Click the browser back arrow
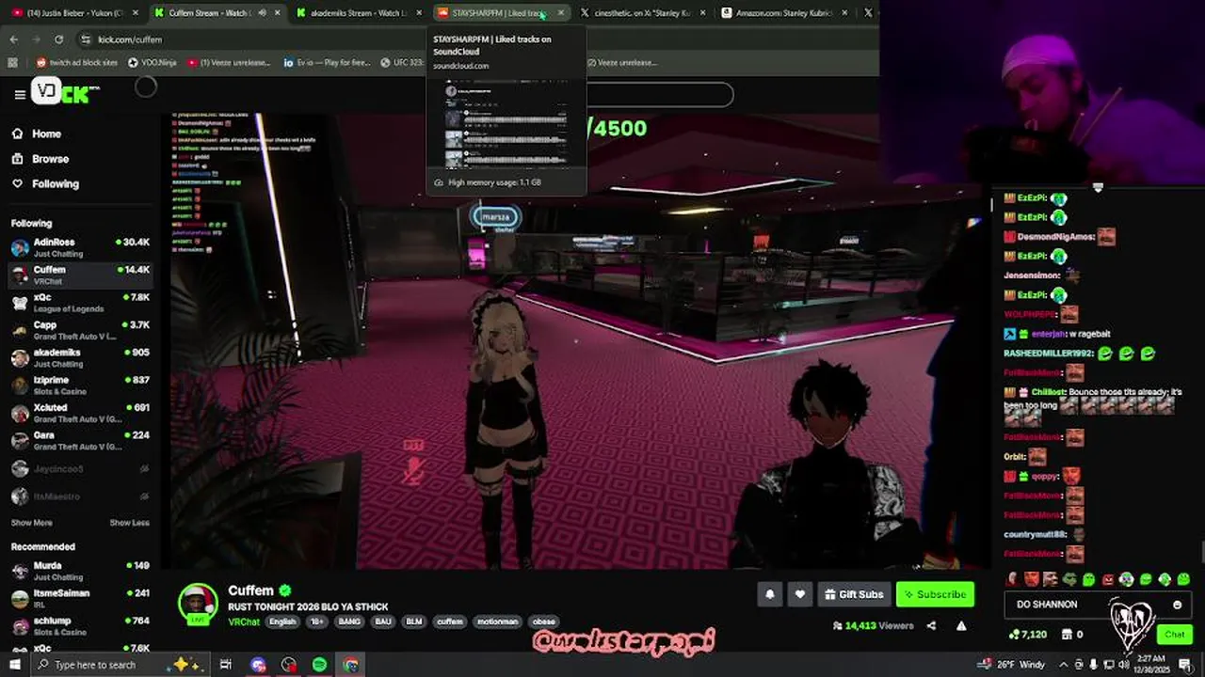1205x677 pixels. click(x=13, y=39)
